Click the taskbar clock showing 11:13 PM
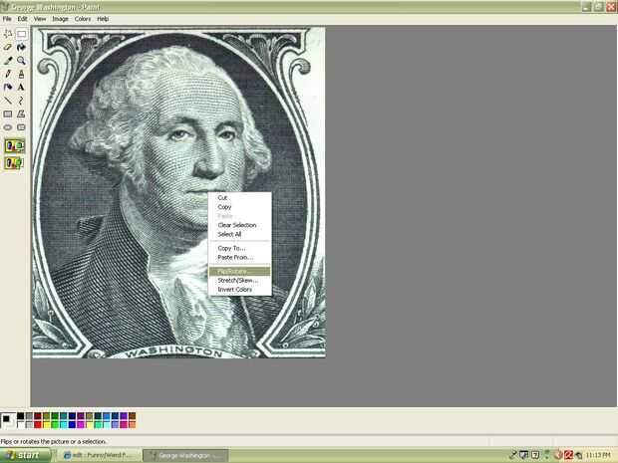Image resolution: width=618 pixels, height=463 pixels. 599,455
